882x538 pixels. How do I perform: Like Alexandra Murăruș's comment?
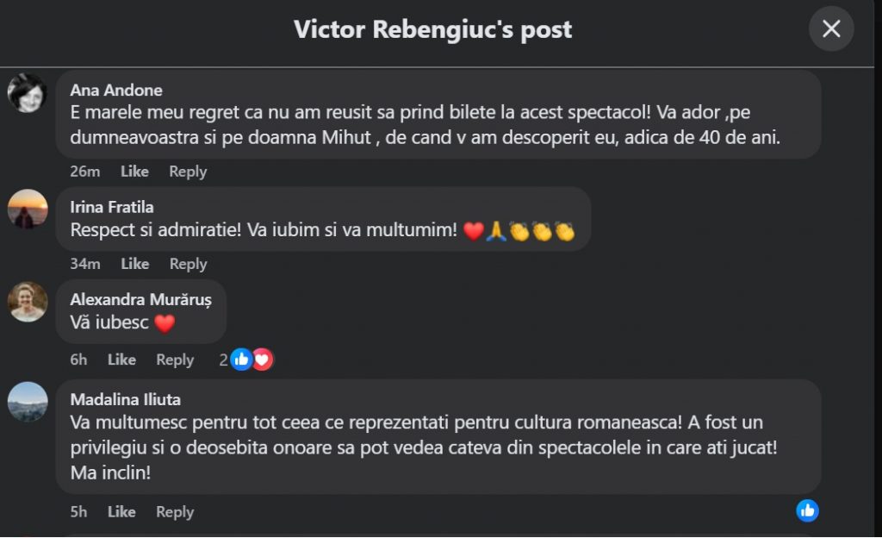(121, 360)
